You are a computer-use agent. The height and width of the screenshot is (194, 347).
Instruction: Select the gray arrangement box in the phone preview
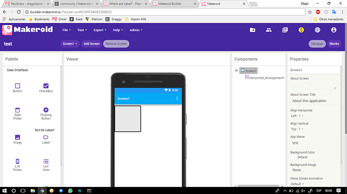pos(128,119)
